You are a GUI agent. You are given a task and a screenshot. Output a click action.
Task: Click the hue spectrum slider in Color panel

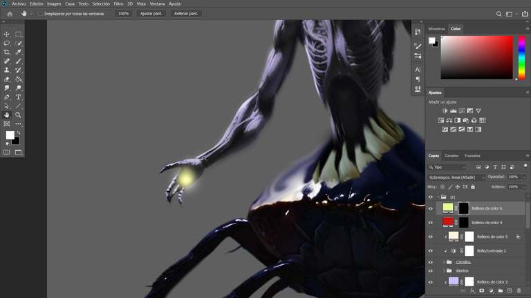(x=522, y=57)
